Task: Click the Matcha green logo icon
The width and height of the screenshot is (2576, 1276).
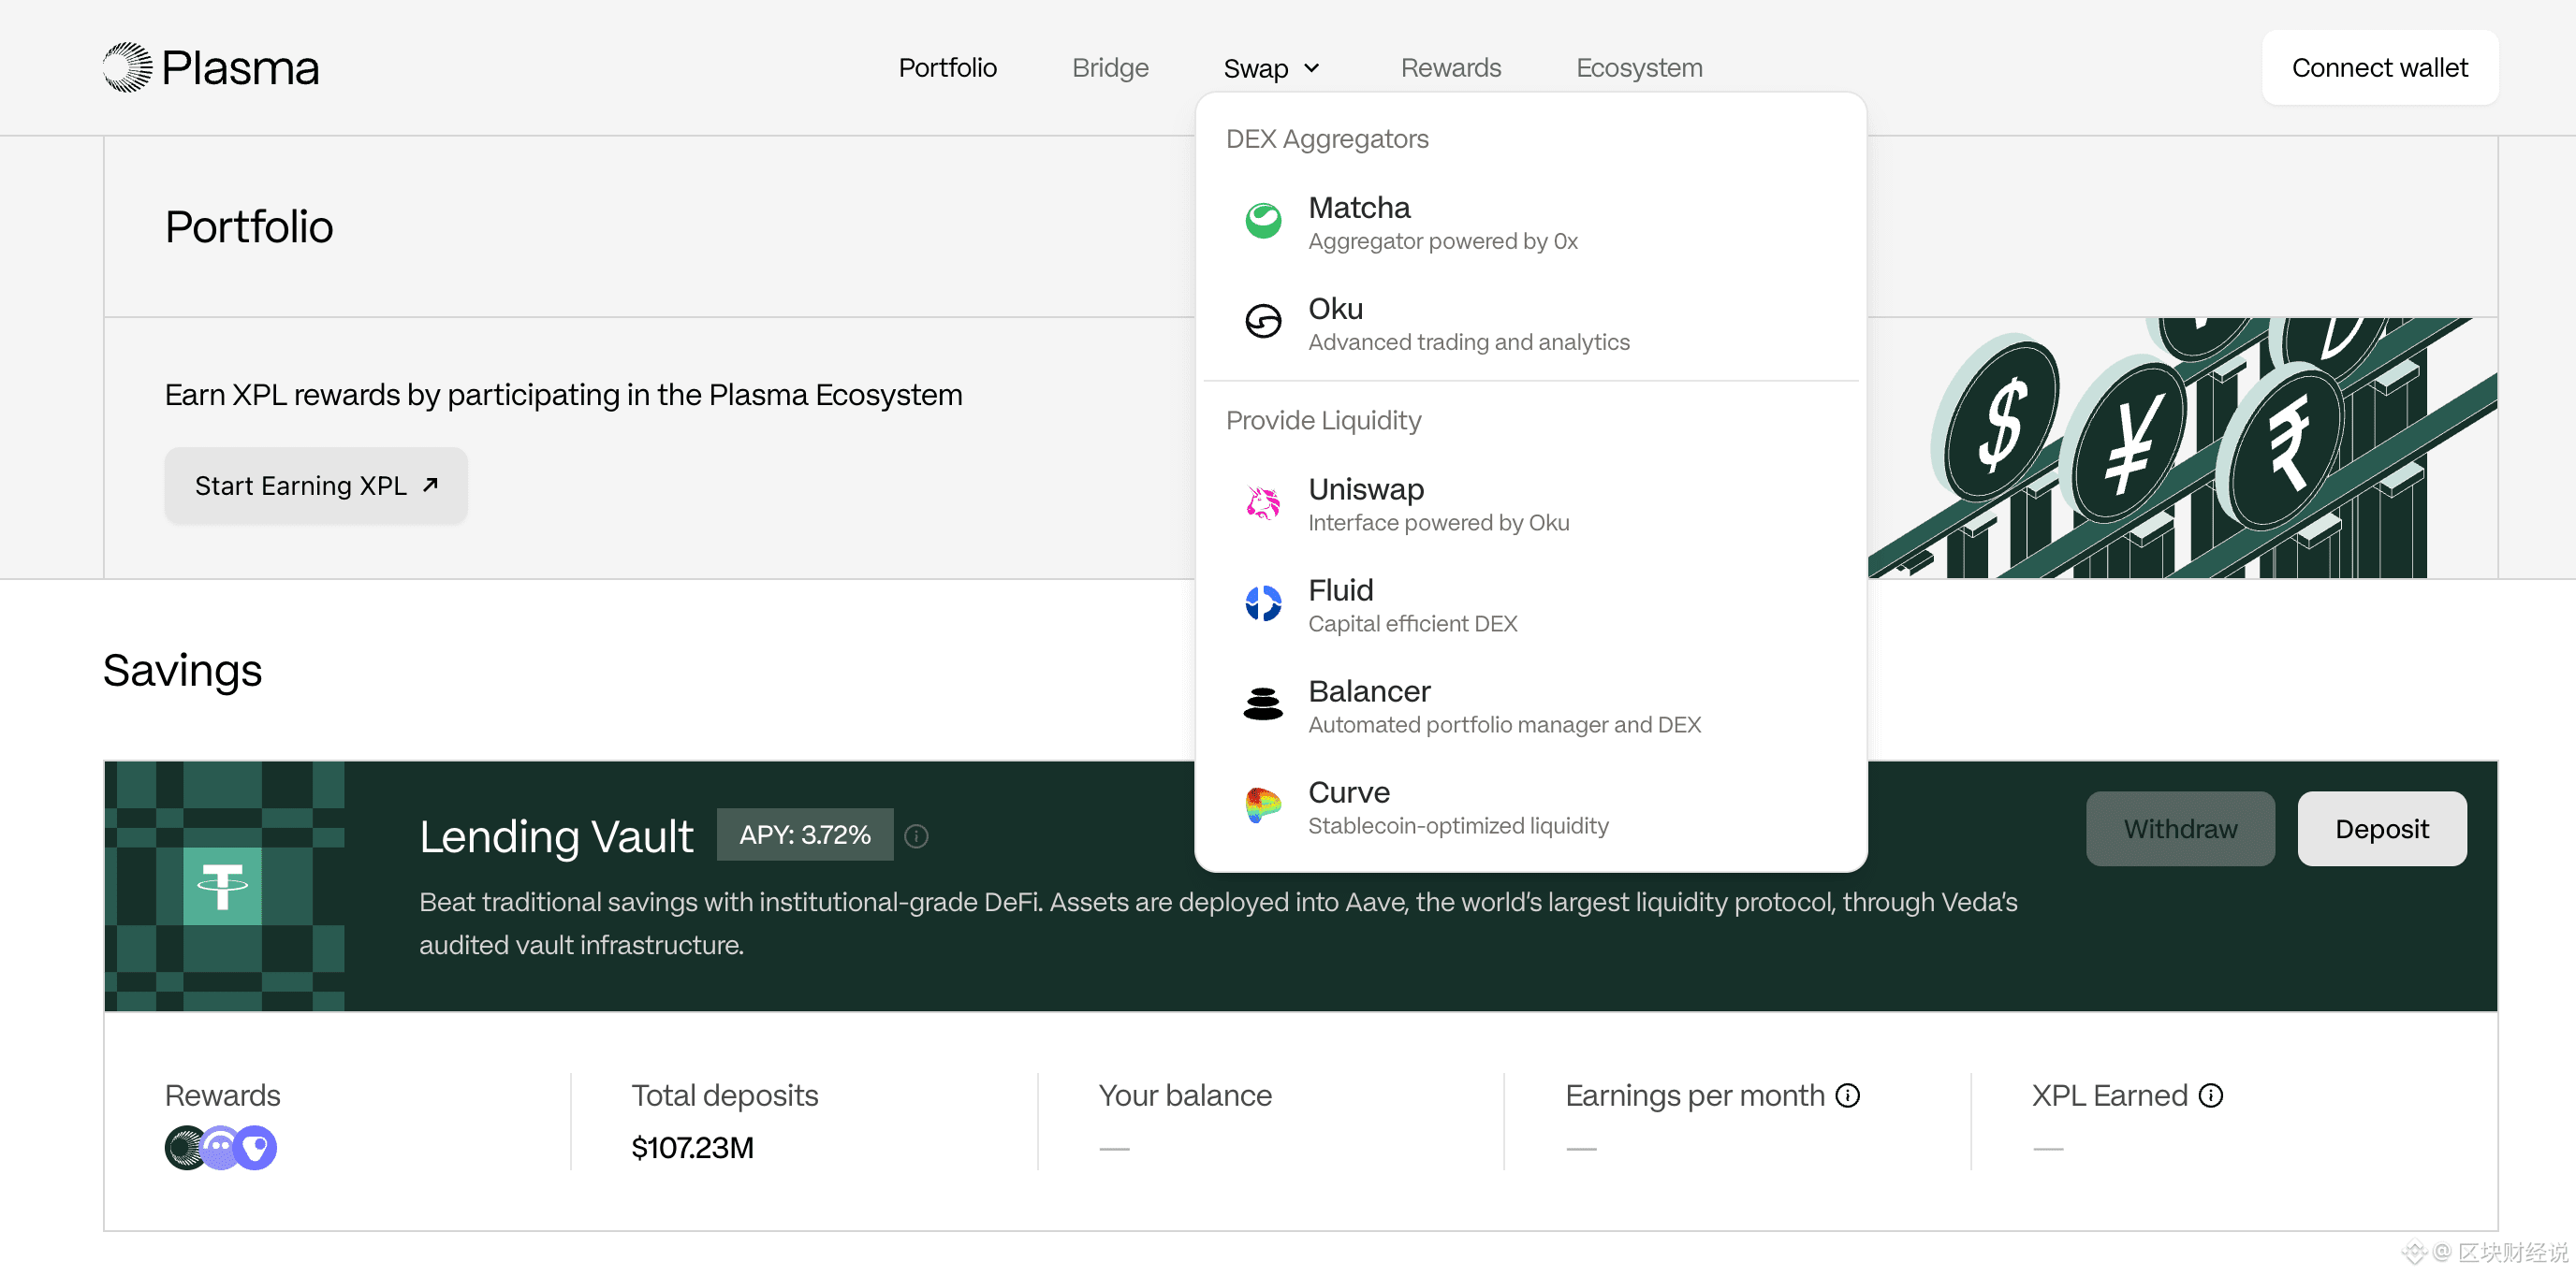Action: point(1263,221)
